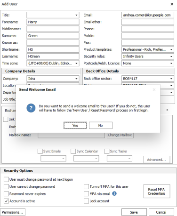Toggle User must change password at next logon

click(x=6, y=179)
